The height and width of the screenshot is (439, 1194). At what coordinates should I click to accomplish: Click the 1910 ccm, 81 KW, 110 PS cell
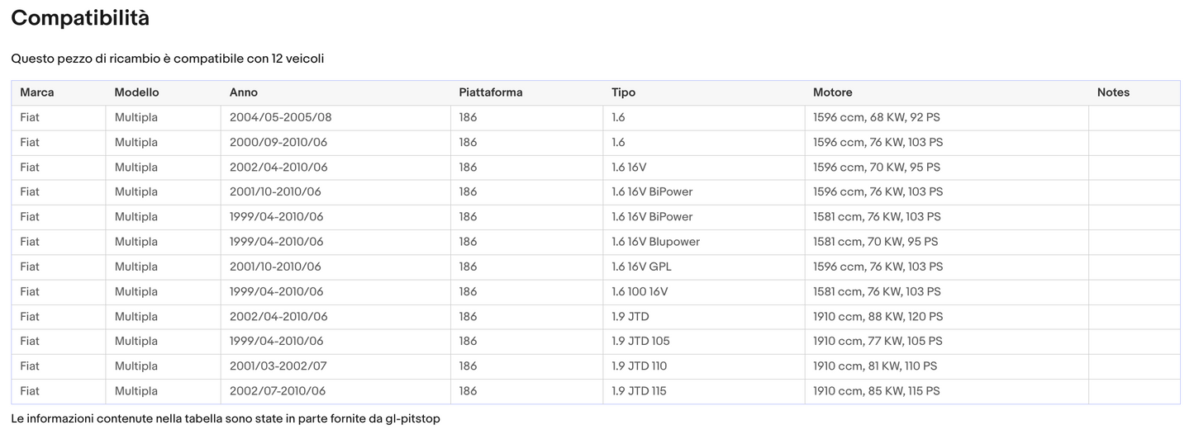point(874,366)
